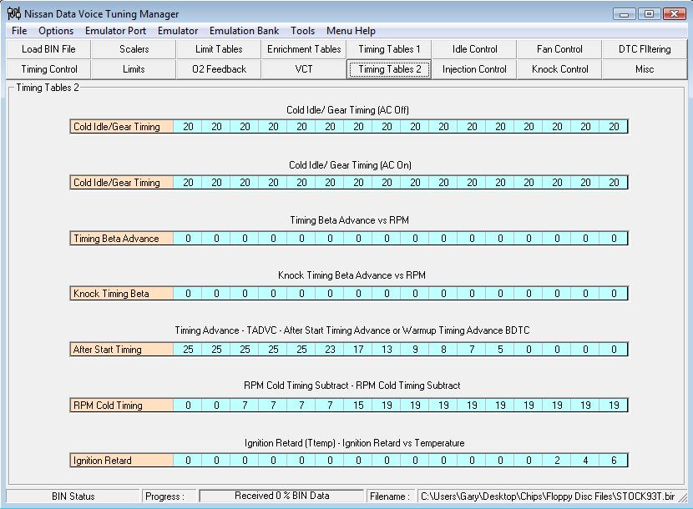Screen dimensions: 693x509
Task: Click the Nissan app icon in title bar
Action: point(13,13)
